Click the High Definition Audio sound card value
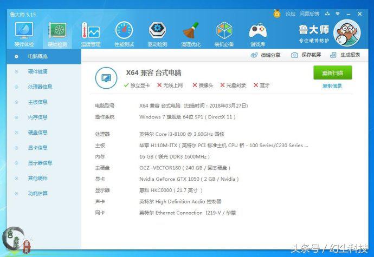 coord(180,201)
